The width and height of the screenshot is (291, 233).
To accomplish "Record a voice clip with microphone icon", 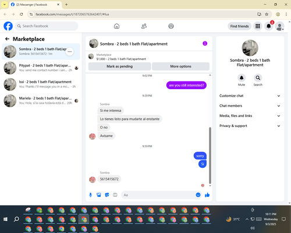I will pyautogui.click(x=90, y=195).
